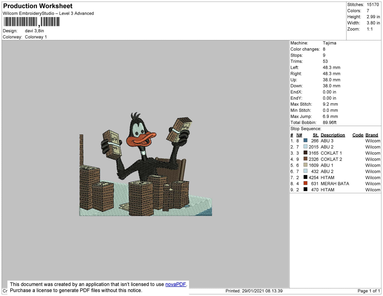Select the ABU 2 swatch in stop 2
The width and height of the screenshot is (383, 296).
(305, 147)
